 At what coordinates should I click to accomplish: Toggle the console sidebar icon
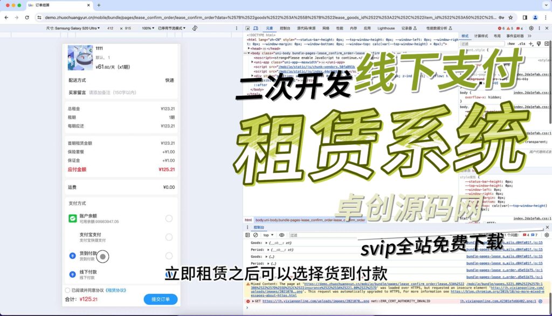(x=247, y=235)
